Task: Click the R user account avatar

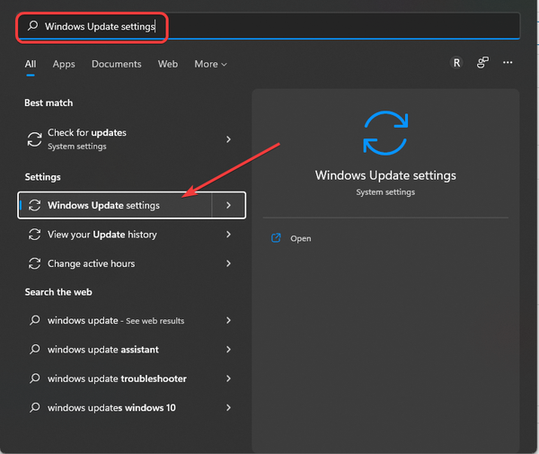Action: click(x=456, y=63)
